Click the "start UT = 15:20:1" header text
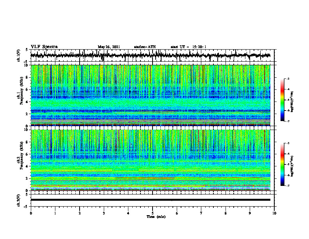309x239 pixels. (188, 47)
